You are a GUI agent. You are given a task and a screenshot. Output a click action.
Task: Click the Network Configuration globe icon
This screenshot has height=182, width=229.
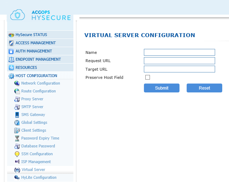[17, 83]
